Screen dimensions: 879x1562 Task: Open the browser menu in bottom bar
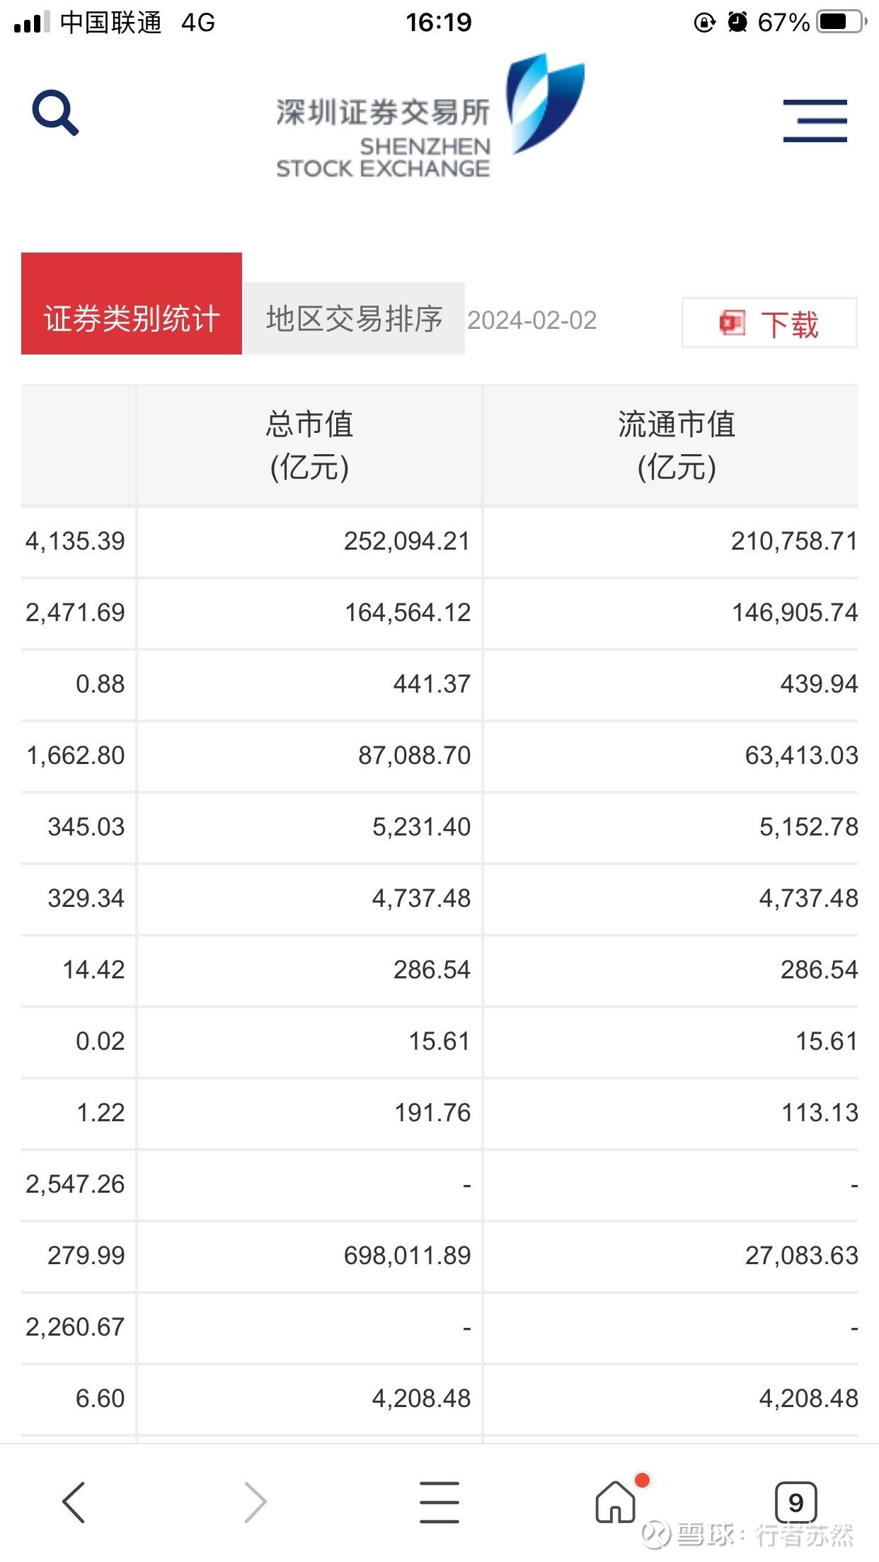coord(439,1502)
